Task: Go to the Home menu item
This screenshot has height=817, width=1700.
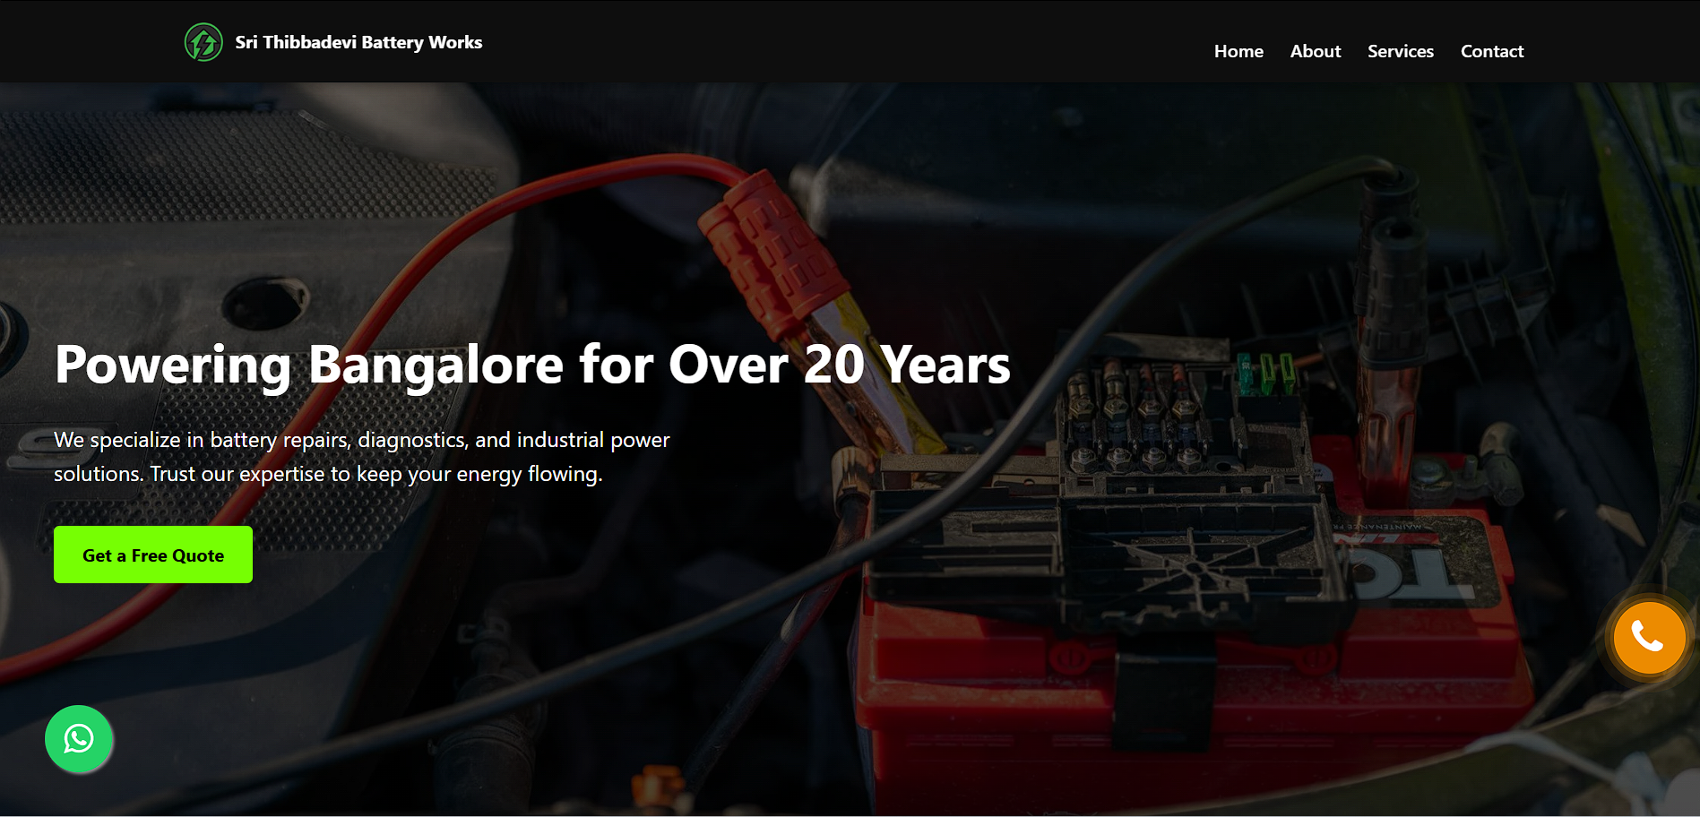Action: coord(1238,51)
